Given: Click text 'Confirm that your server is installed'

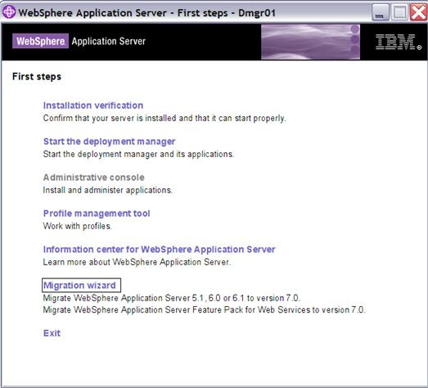Looking at the screenshot, I should (x=110, y=118).
